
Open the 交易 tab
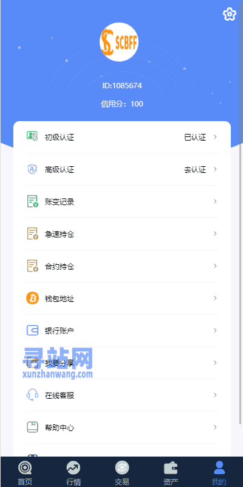pyautogui.click(x=122, y=474)
